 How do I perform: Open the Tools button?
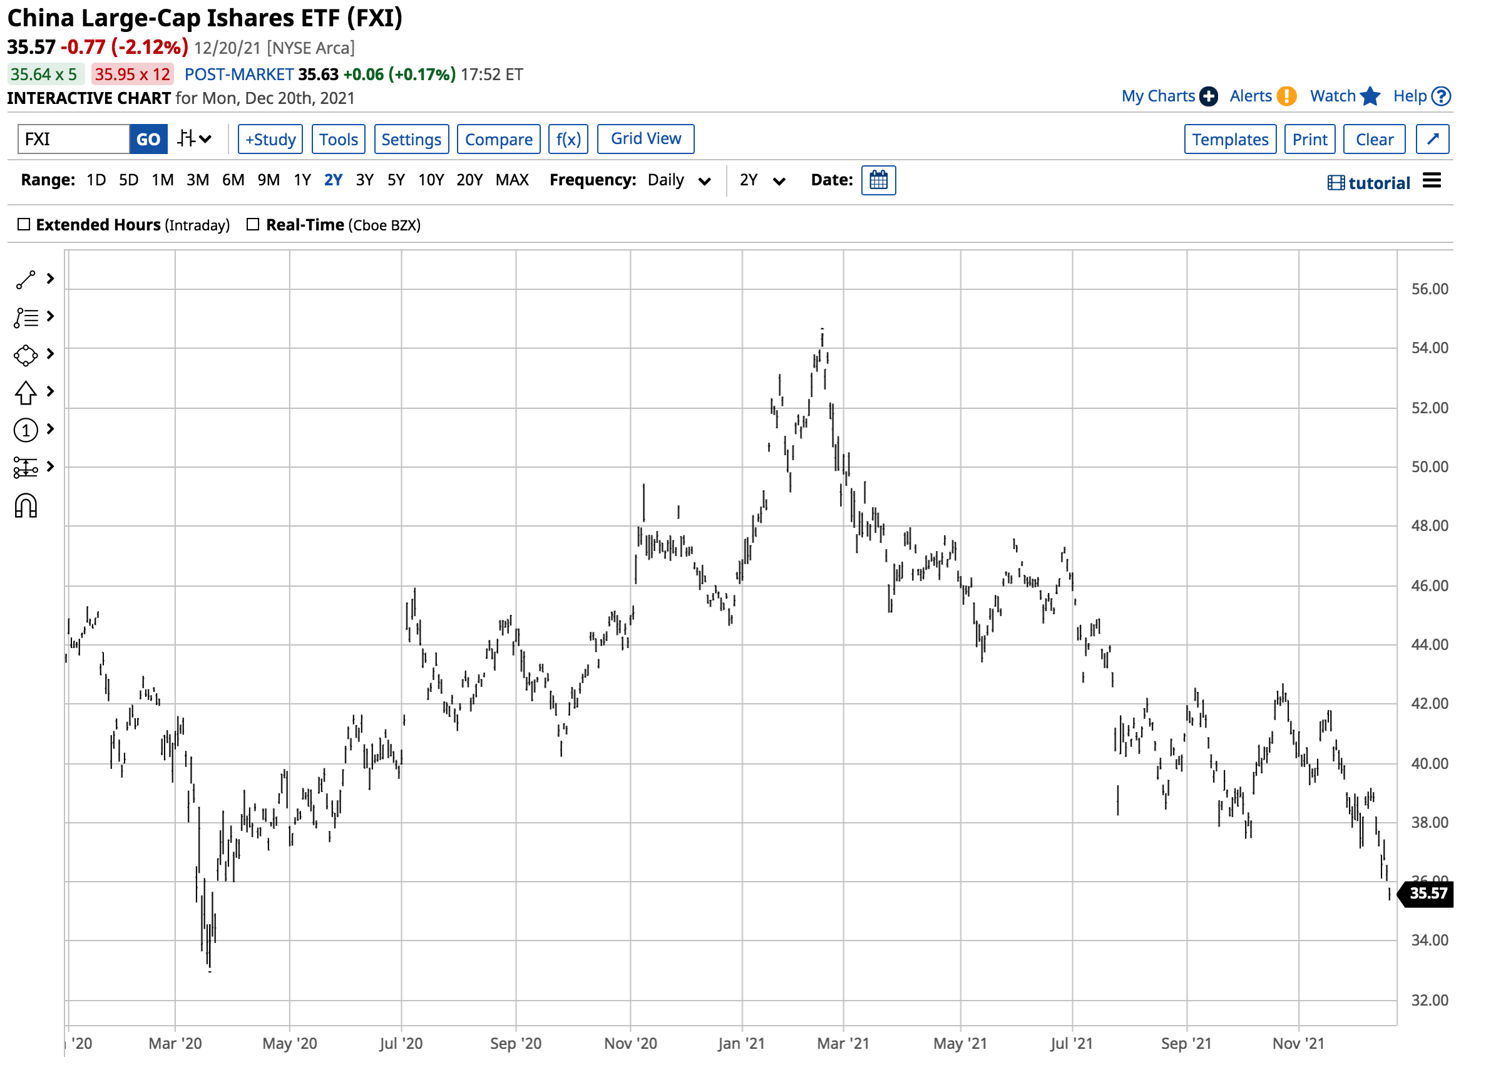(339, 139)
